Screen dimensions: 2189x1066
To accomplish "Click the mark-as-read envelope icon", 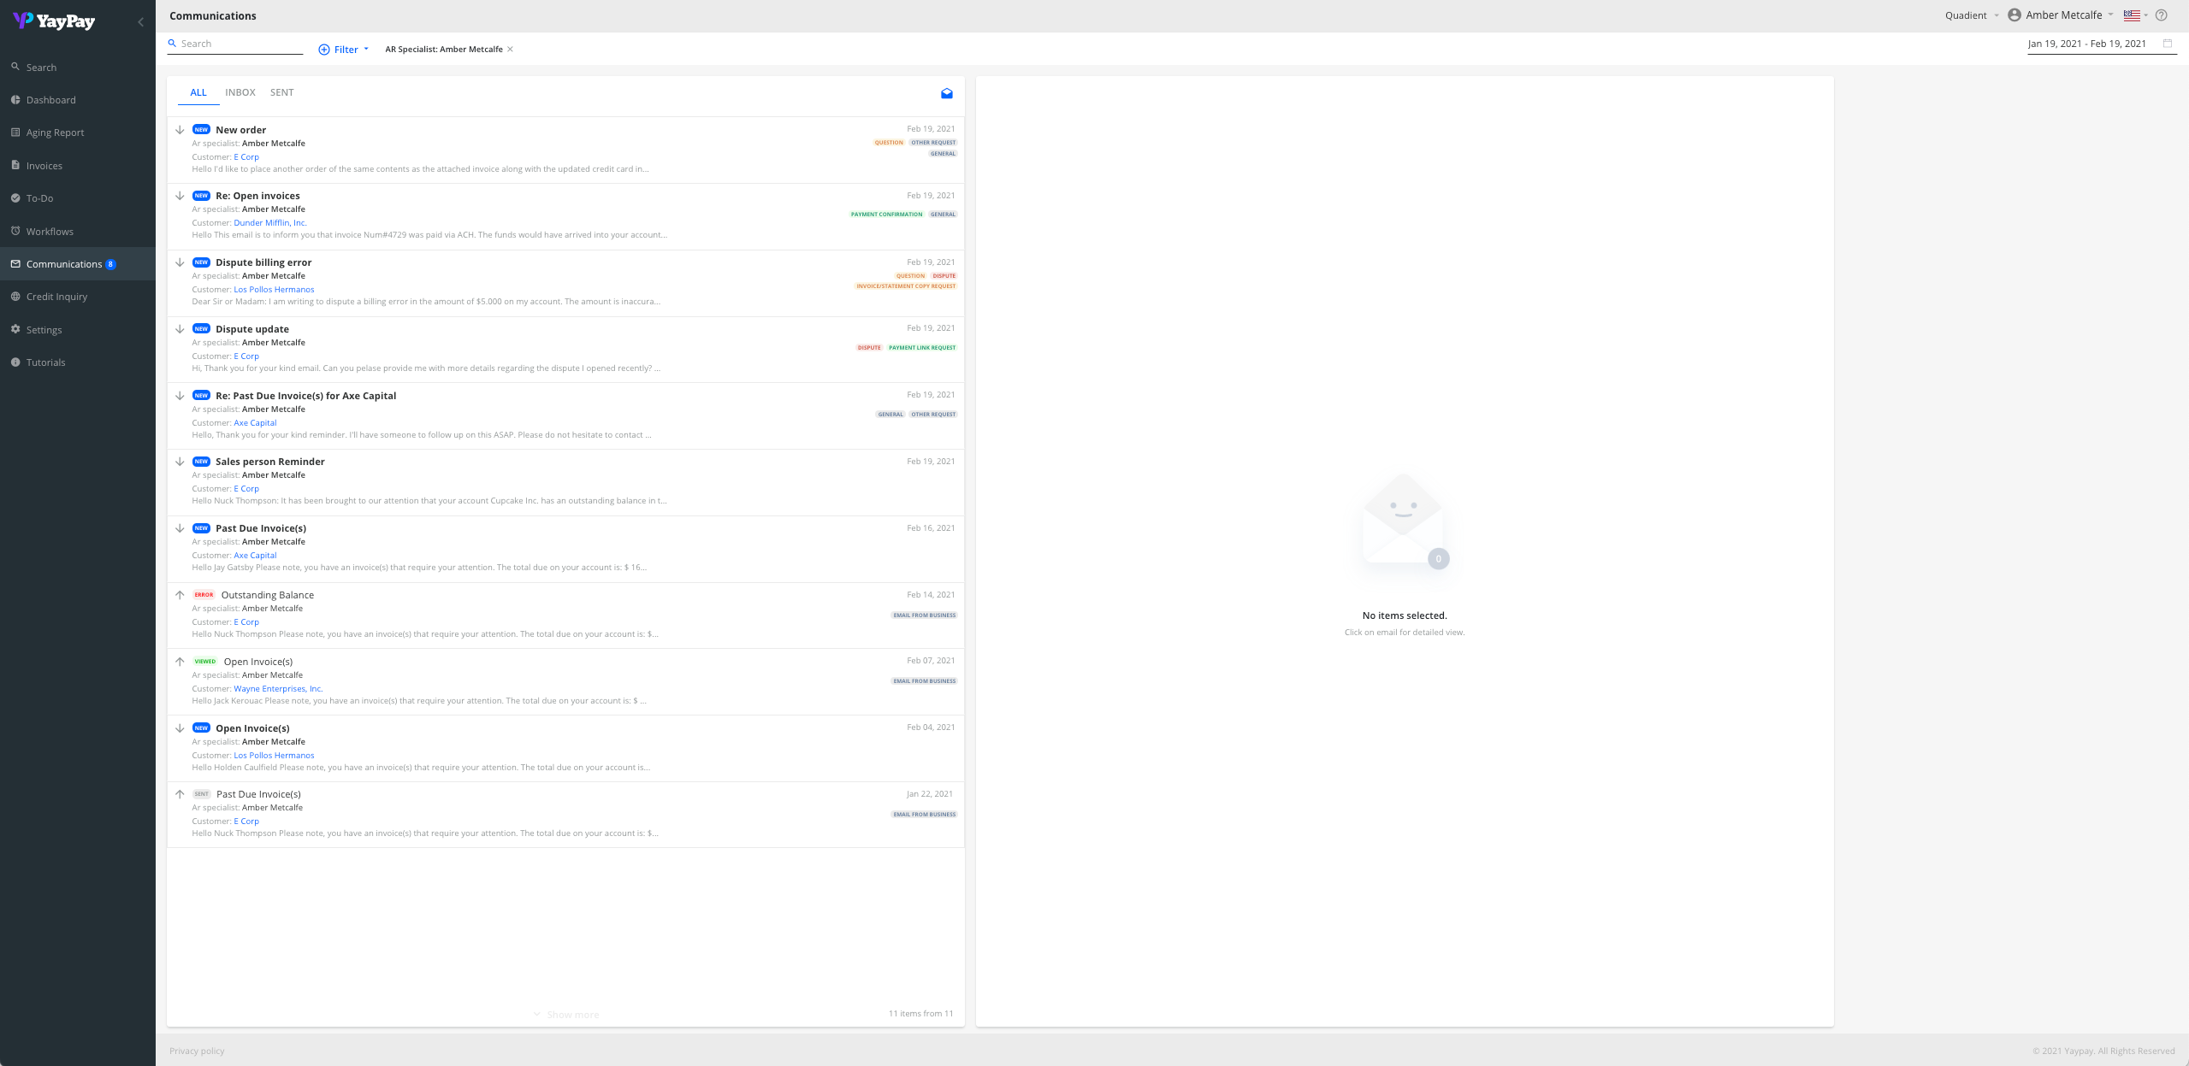I will click(x=946, y=94).
